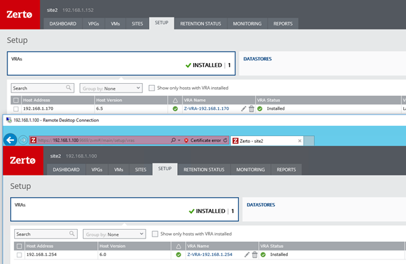Viewport: 406px width, 264px height.
Task: Open Group by dropdown in the top window
Action: [111, 88]
